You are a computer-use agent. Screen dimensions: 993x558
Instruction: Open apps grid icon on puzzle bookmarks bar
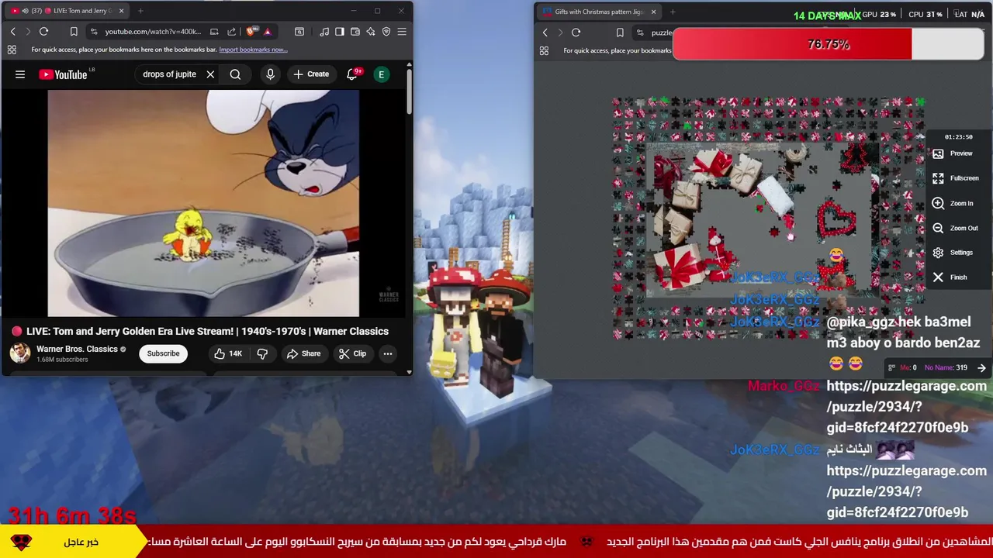pos(544,50)
